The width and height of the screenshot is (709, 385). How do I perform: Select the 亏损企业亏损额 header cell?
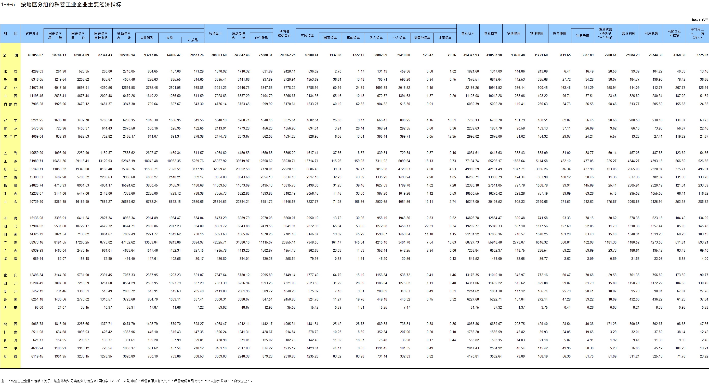[x=674, y=33]
